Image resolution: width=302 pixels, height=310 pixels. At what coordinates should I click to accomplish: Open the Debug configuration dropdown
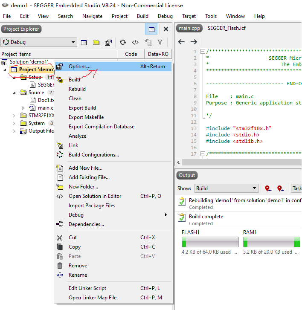point(39,42)
